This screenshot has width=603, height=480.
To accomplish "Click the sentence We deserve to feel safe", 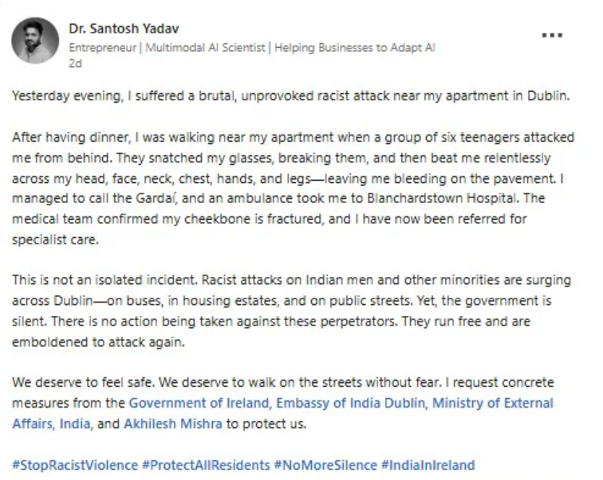I will 80,382.
